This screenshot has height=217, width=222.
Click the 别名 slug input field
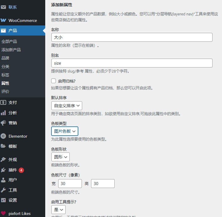[x=132, y=63]
